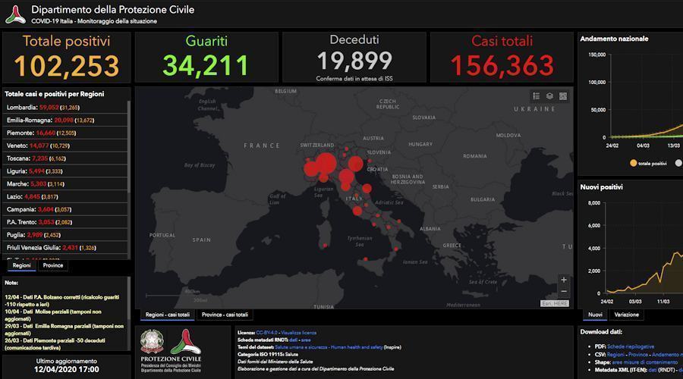Select 'Regioni - casi totali' map tab
Viewport: 683px width, 379px height.
click(x=167, y=315)
